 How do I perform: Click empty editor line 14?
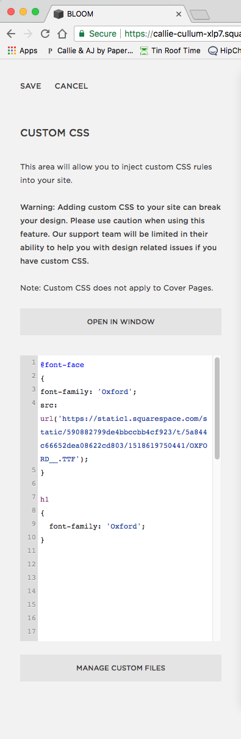coord(125,591)
